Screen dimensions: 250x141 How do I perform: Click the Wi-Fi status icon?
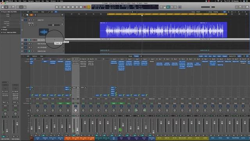click(218, 1)
